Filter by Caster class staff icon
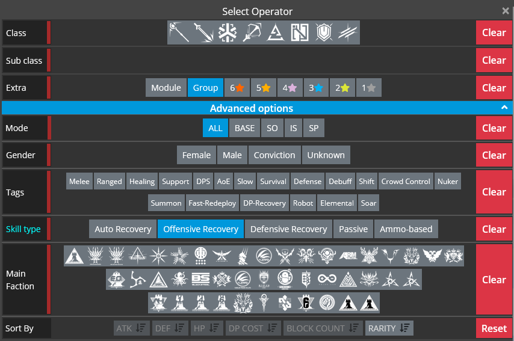The image size is (514, 341). pos(179,32)
